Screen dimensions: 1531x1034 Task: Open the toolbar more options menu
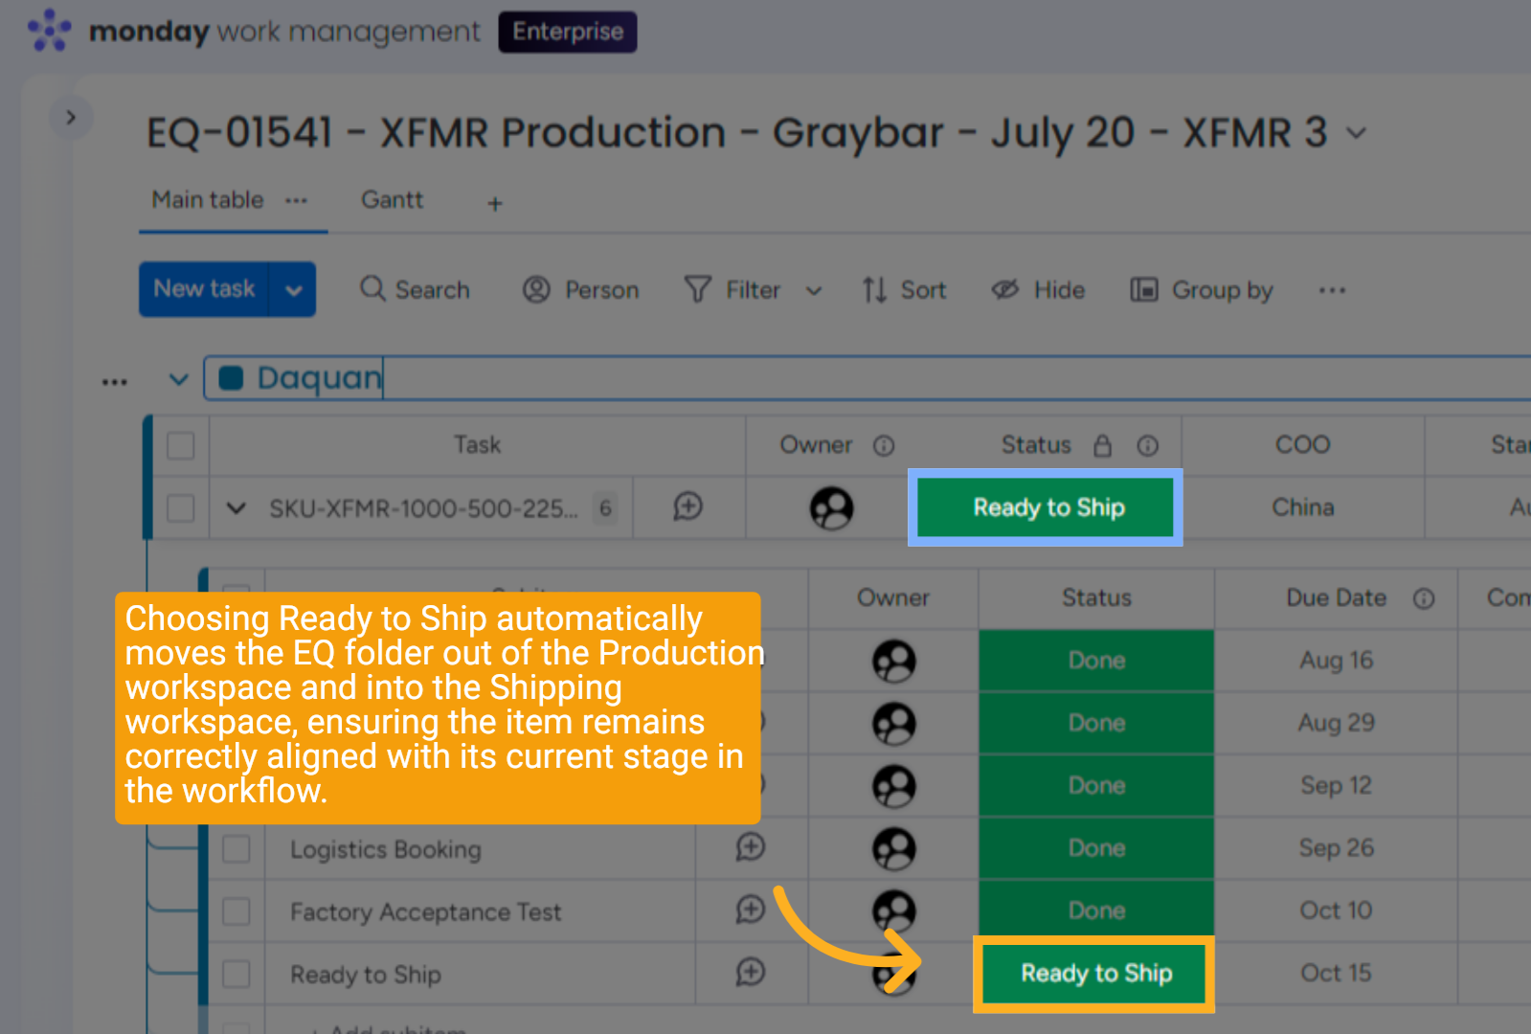[1332, 290]
